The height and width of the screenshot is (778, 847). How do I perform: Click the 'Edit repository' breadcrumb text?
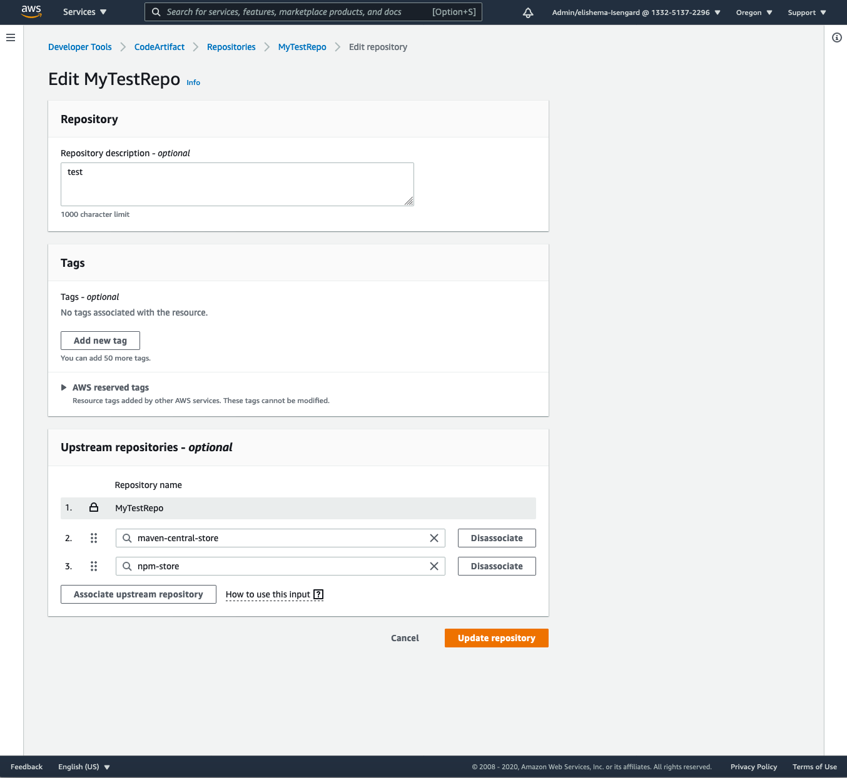pos(378,47)
